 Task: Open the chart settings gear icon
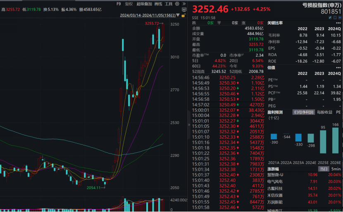177,4
